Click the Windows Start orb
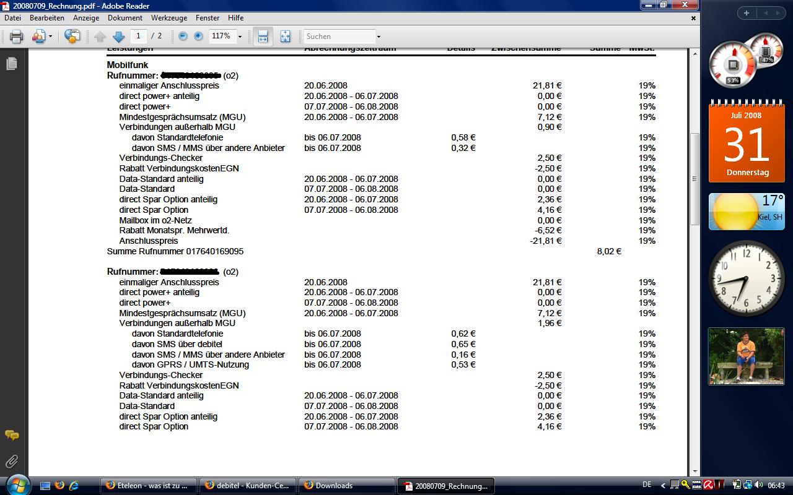The height and width of the screenshot is (495, 793). tap(17, 484)
